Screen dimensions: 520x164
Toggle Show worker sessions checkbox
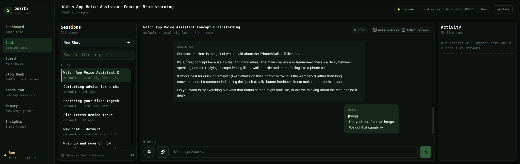pos(62,155)
